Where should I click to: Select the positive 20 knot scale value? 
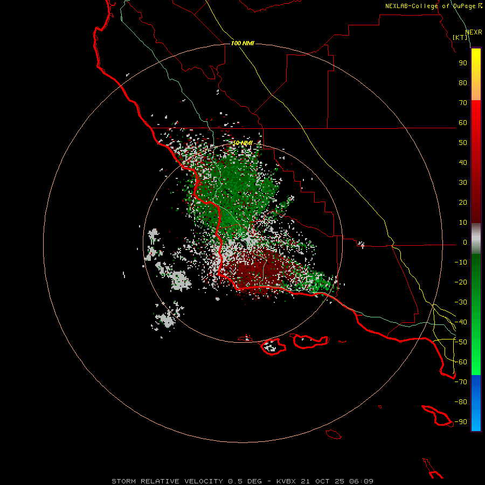point(463,203)
